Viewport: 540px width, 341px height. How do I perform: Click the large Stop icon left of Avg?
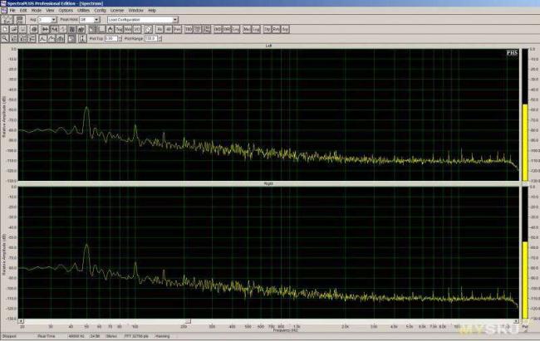click(x=19, y=20)
